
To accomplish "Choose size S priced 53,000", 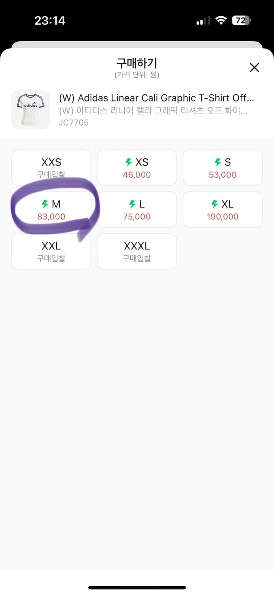I will (223, 167).
